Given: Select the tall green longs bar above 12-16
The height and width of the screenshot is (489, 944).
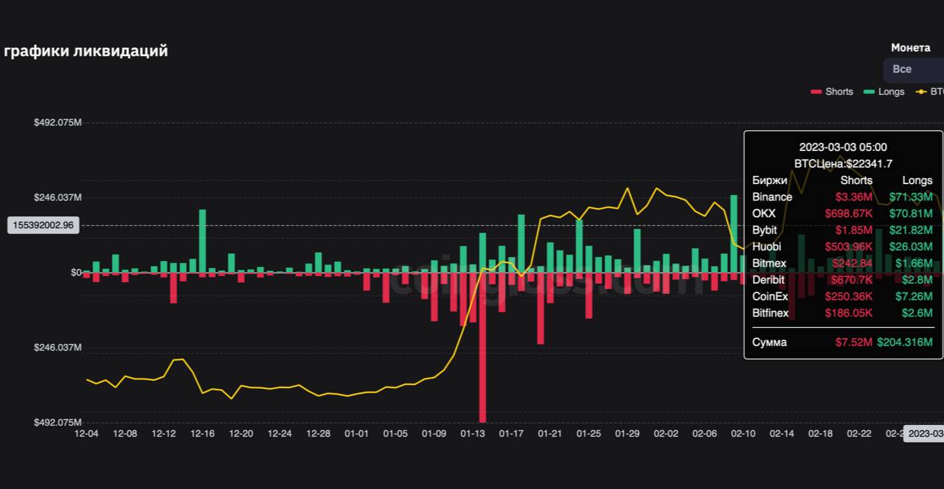Looking at the screenshot, I should [202, 241].
